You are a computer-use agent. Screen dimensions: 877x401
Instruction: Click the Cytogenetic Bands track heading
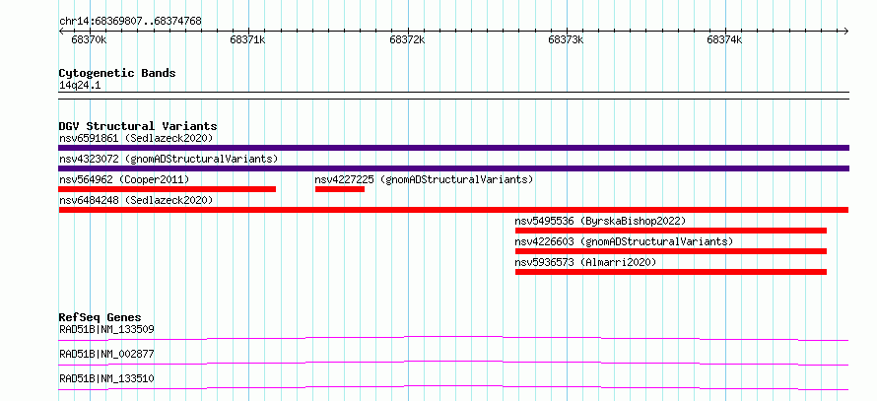[117, 73]
